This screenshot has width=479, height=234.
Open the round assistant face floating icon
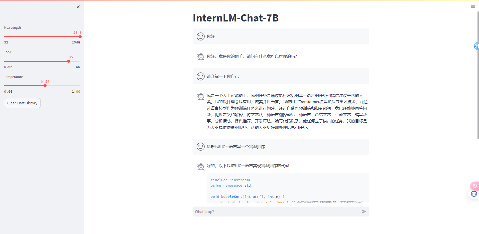474,194
